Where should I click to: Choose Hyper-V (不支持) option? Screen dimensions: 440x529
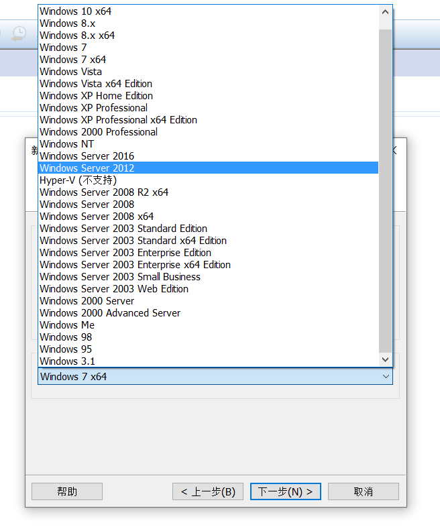[x=208, y=180]
